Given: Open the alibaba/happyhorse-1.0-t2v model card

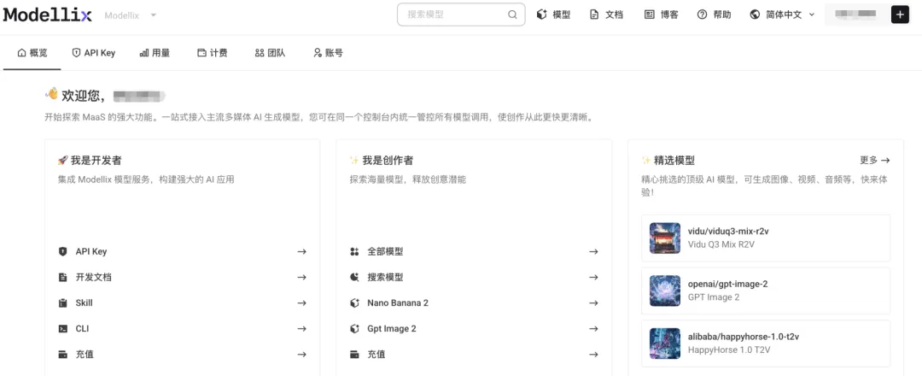Looking at the screenshot, I should [x=766, y=343].
